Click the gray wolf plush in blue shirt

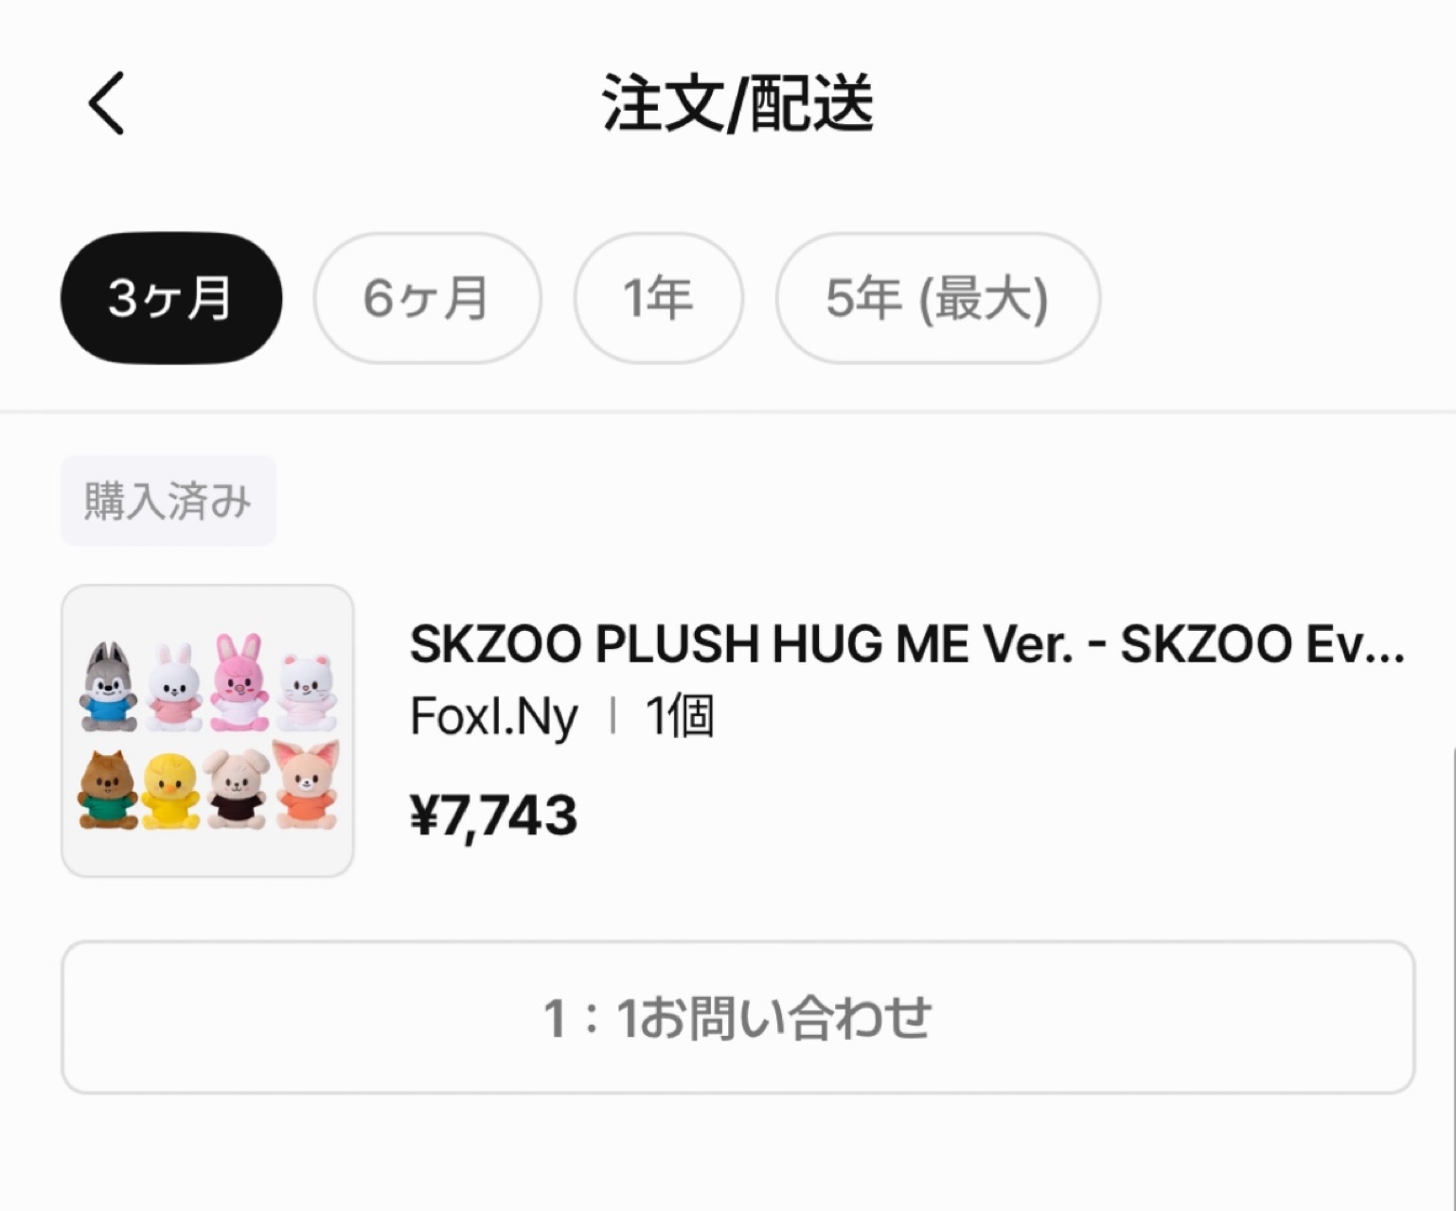tap(108, 688)
